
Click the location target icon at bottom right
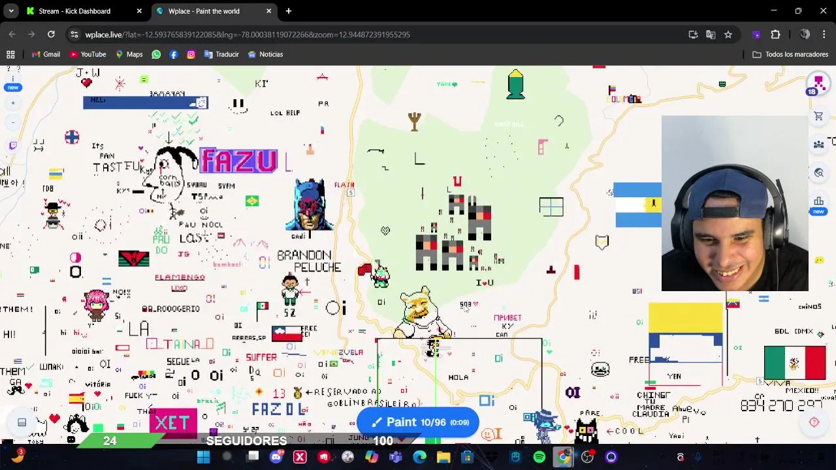point(814,422)
